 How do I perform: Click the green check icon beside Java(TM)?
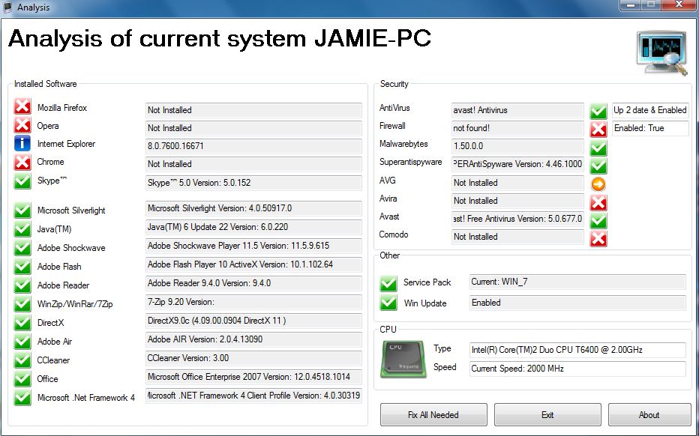click(x=22, y=229)
